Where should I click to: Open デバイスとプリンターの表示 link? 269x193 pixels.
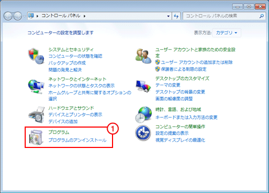tap(76, 115)
